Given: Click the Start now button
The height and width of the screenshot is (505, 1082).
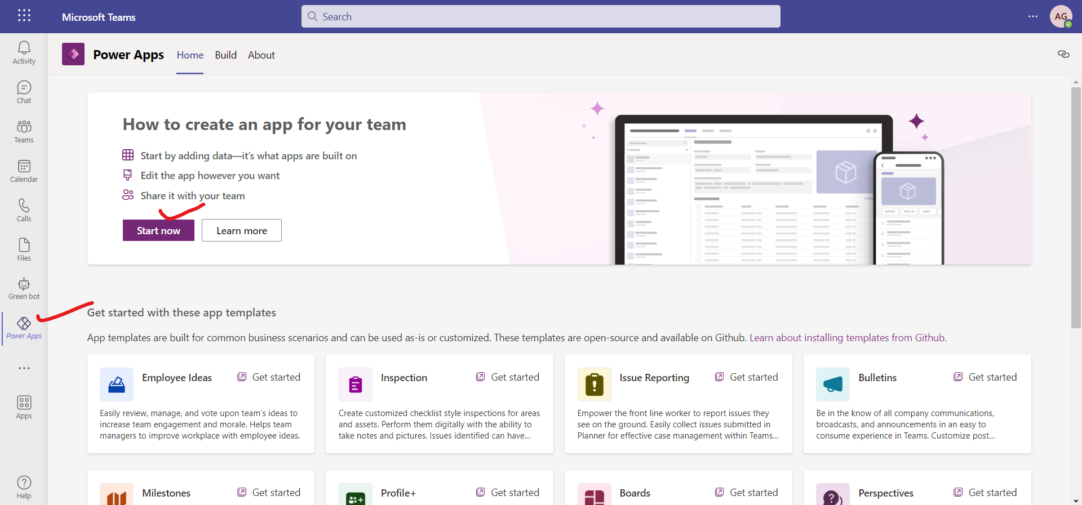Looking at the screenshot, I should [158, 230].
